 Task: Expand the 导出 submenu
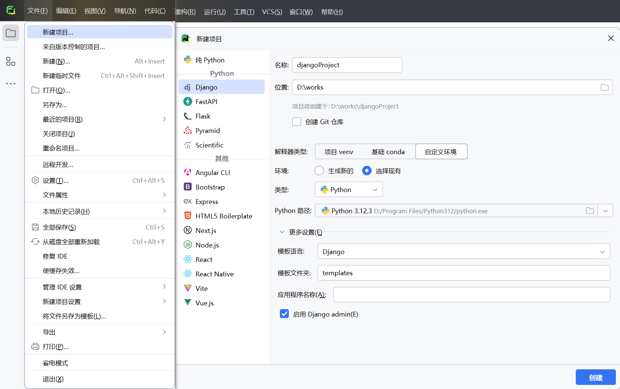click(164, 332)
